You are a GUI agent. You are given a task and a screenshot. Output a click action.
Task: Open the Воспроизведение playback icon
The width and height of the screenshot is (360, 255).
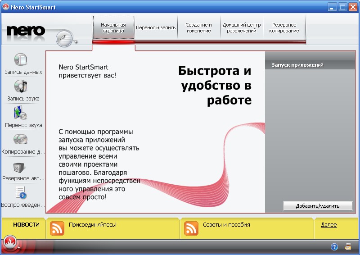click(21, 193)
